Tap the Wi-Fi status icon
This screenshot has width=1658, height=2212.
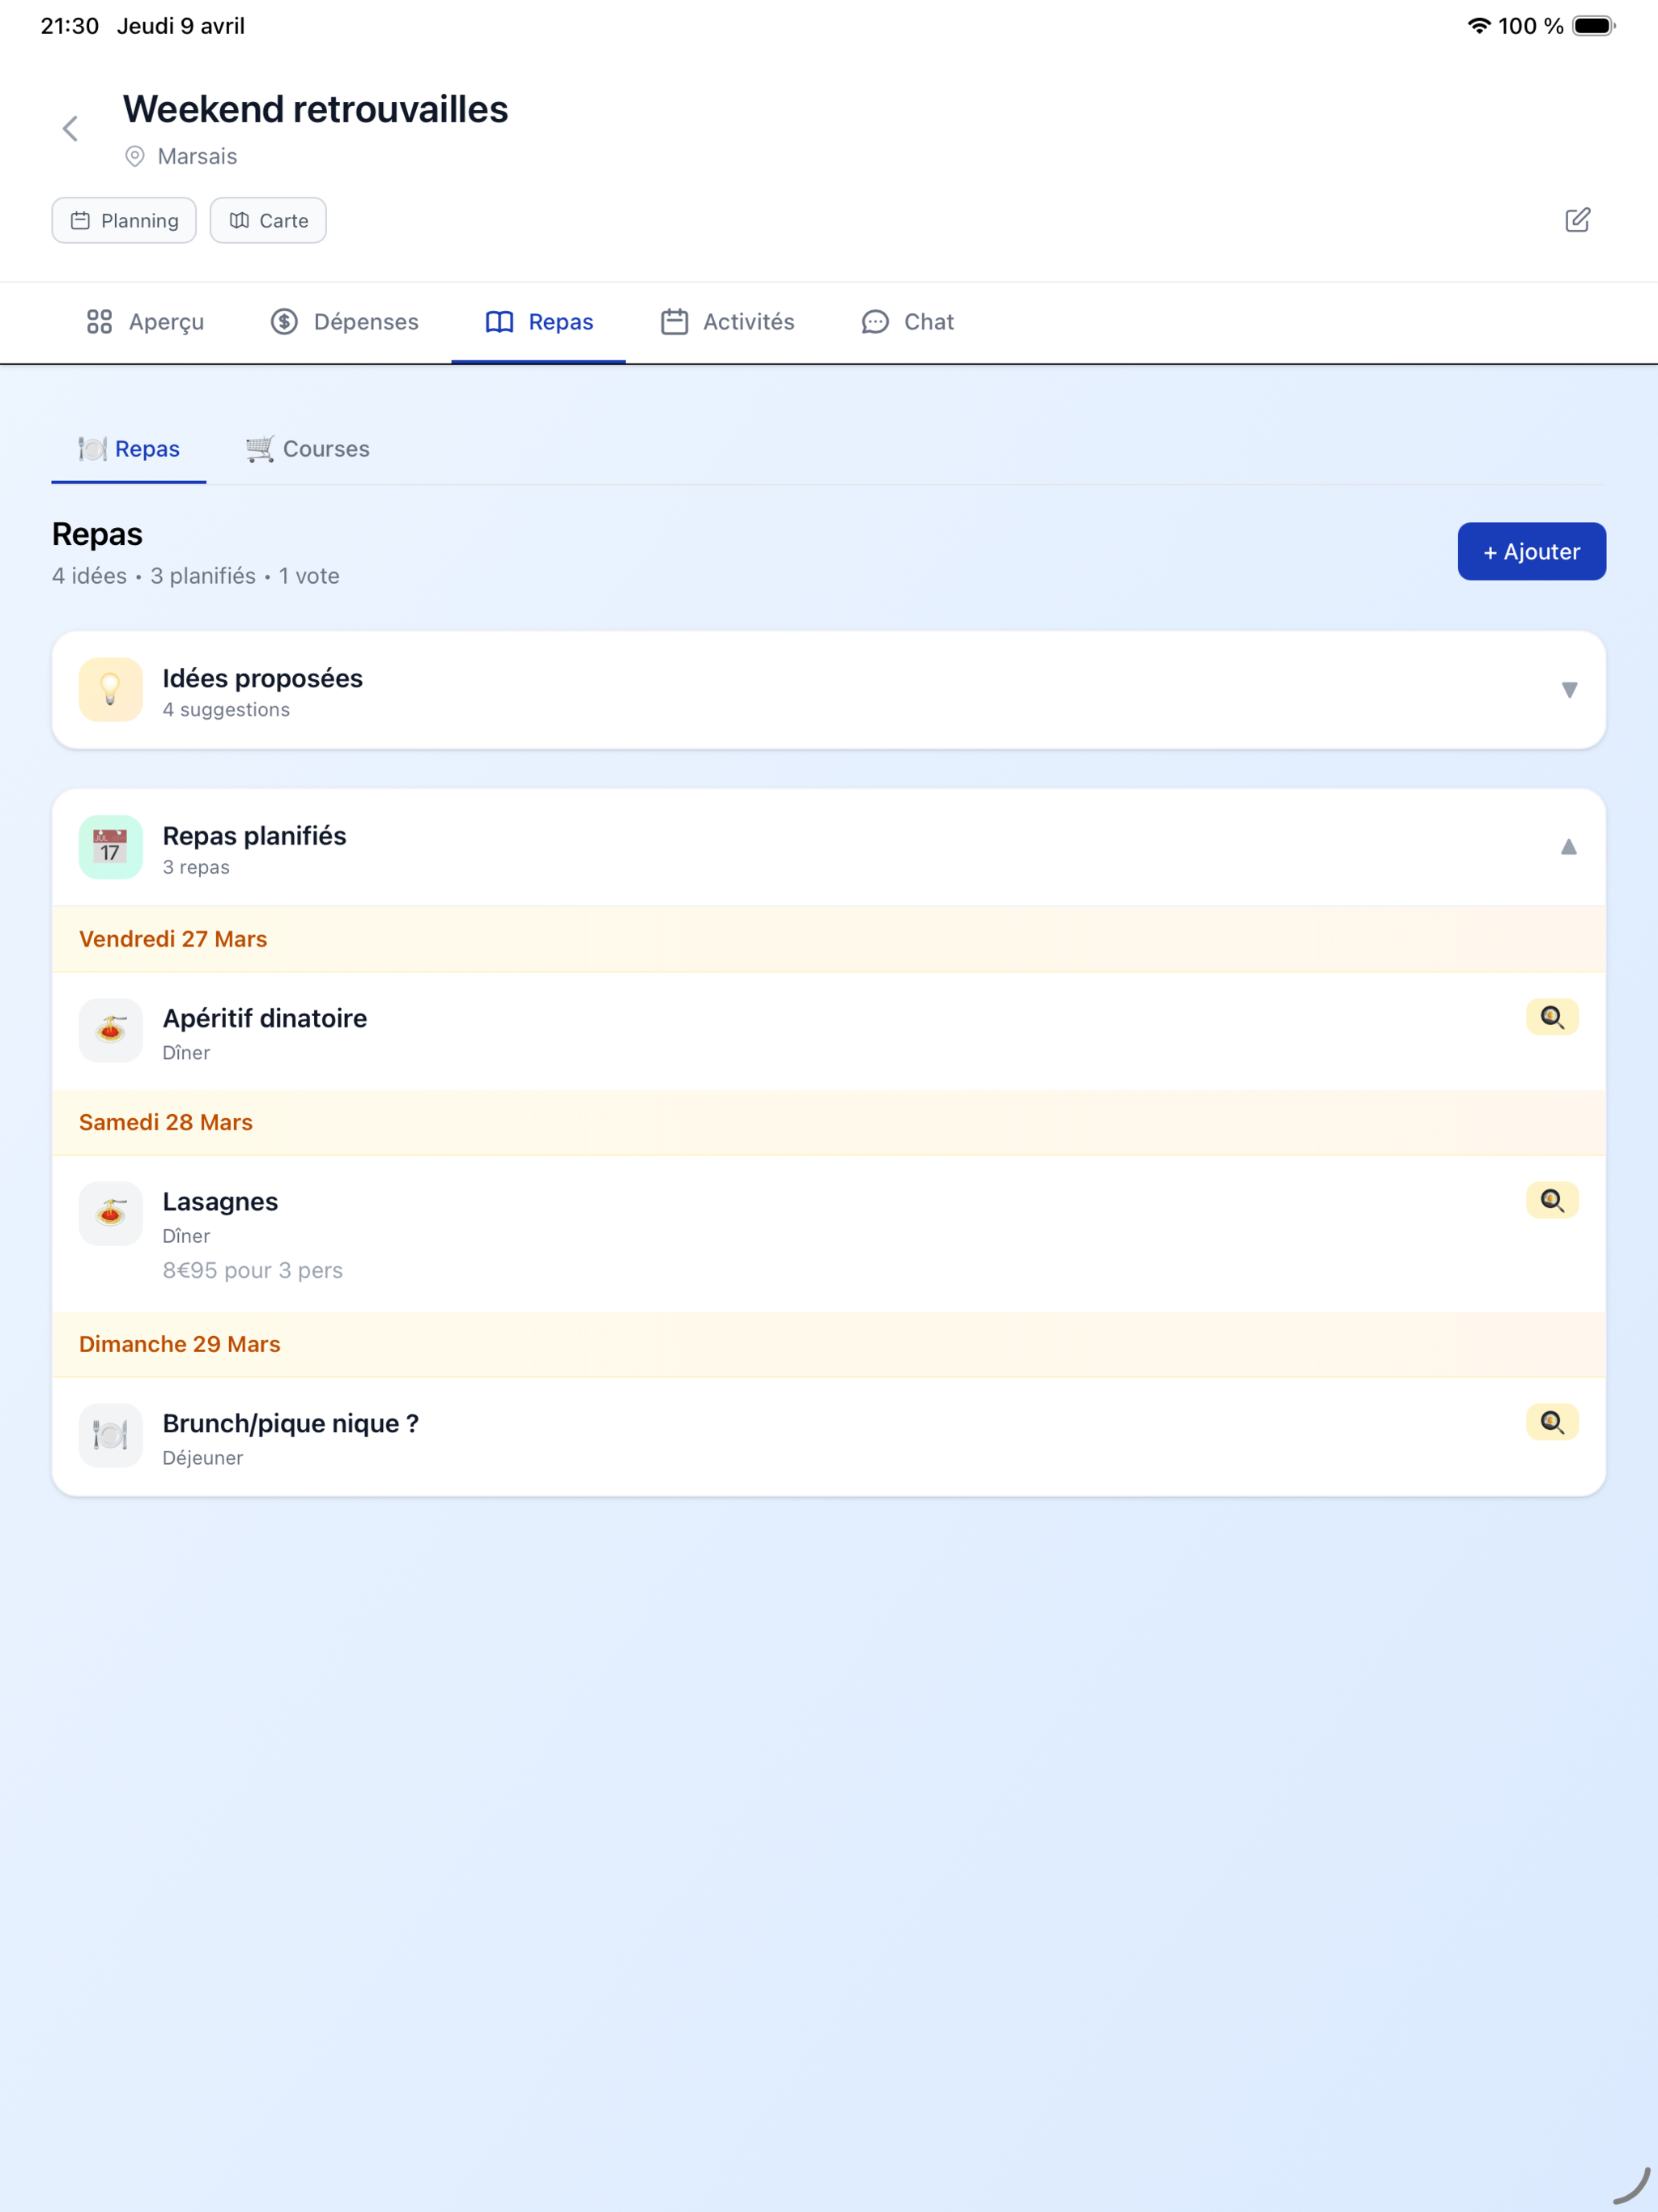pyautogui.click(x=1479, y=26)
